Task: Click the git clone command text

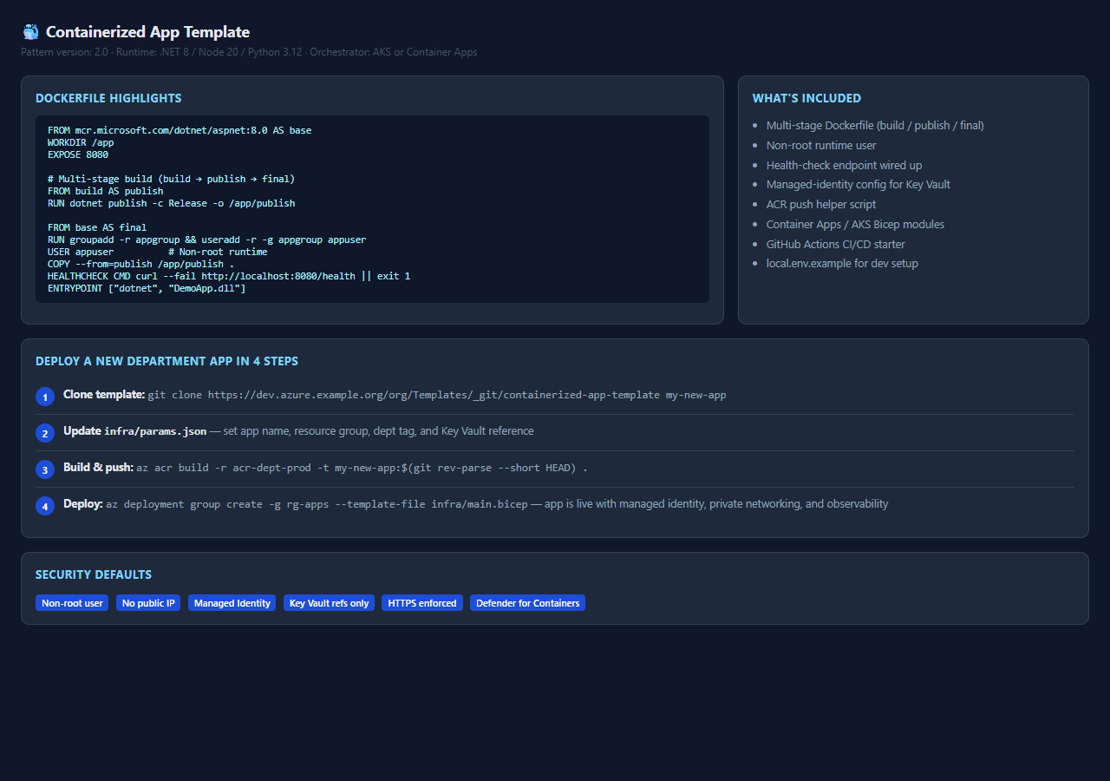Action: click(x=437, y=395)
